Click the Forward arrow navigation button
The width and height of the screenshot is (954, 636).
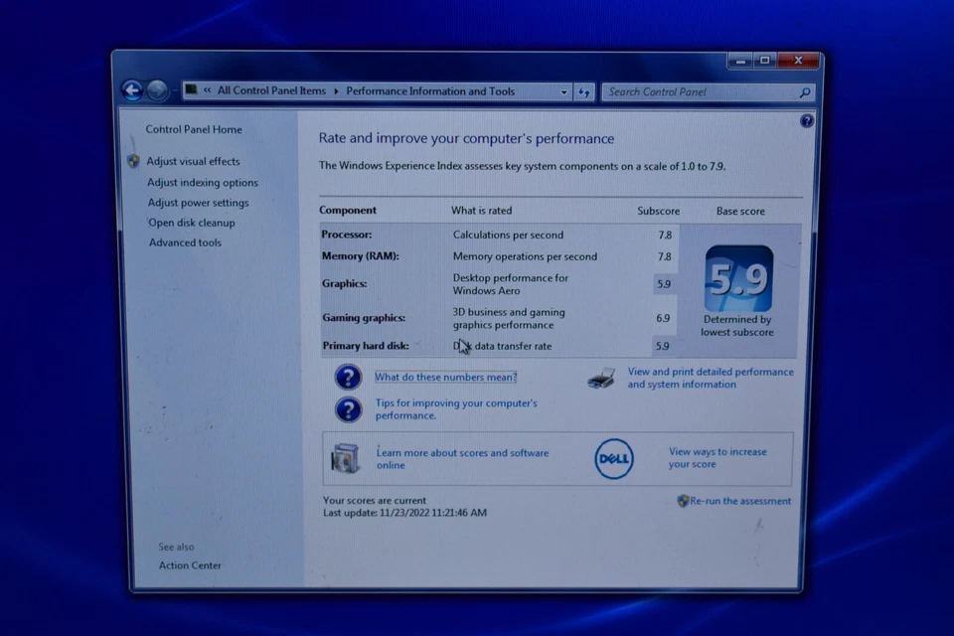tap(158, 90)
